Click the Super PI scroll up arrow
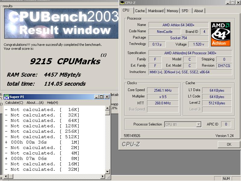Viewport: 241px width, 181px height. coord(108,108)
